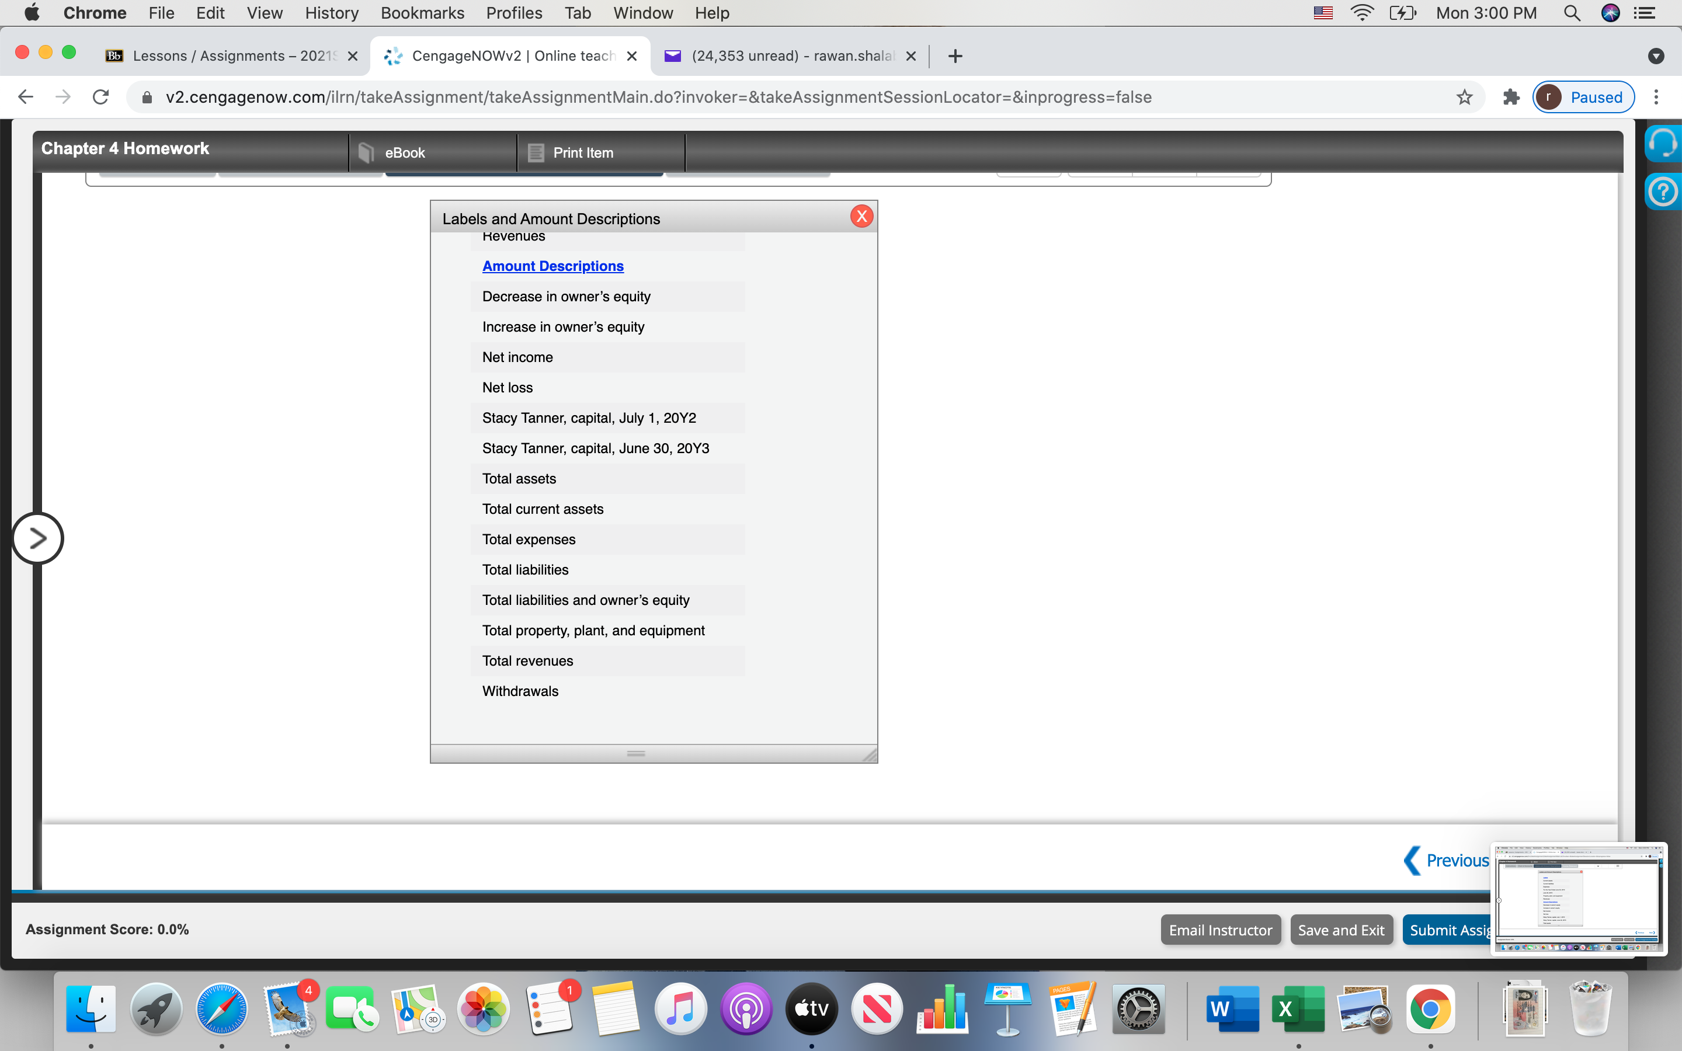Select Net income from the list
The width and height of the screenshot is (1682, 1051).
click(517, 357)
